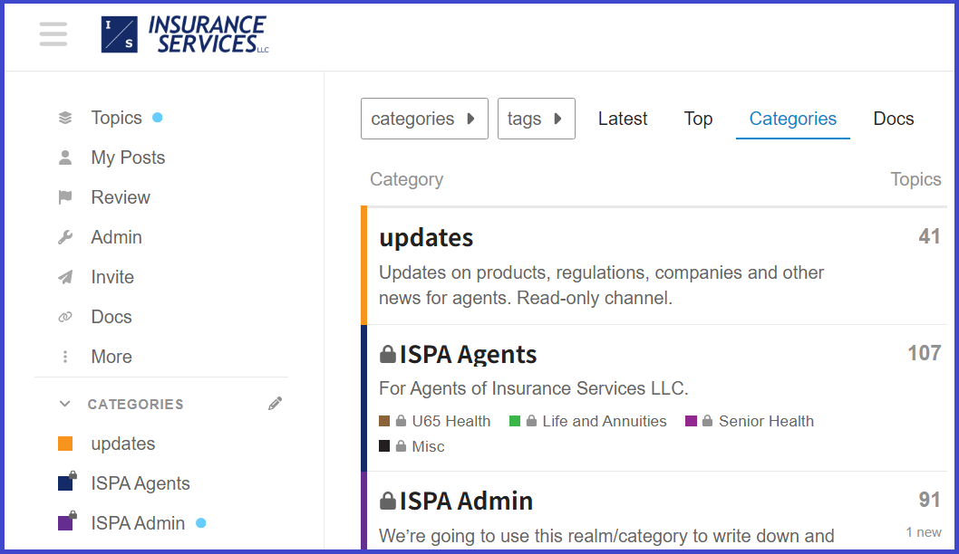Click the ISPA Admin topic count 91
Viewport: 959px width, 554px height.
tap(930, 500)
